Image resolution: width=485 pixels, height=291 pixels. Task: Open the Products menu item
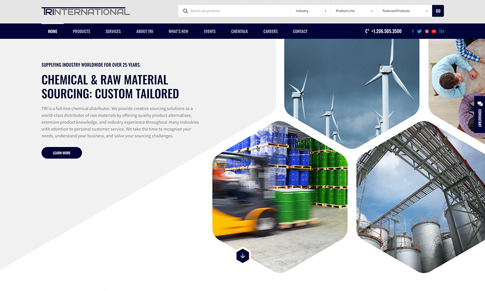pyautogui.click(x=81, y=32)
